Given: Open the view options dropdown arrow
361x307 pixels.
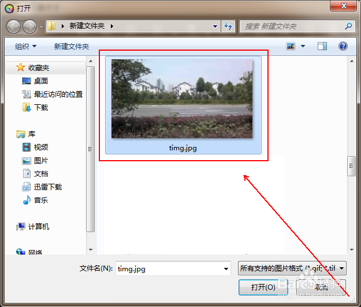Looking at the screenshot, I should (303, 46).
